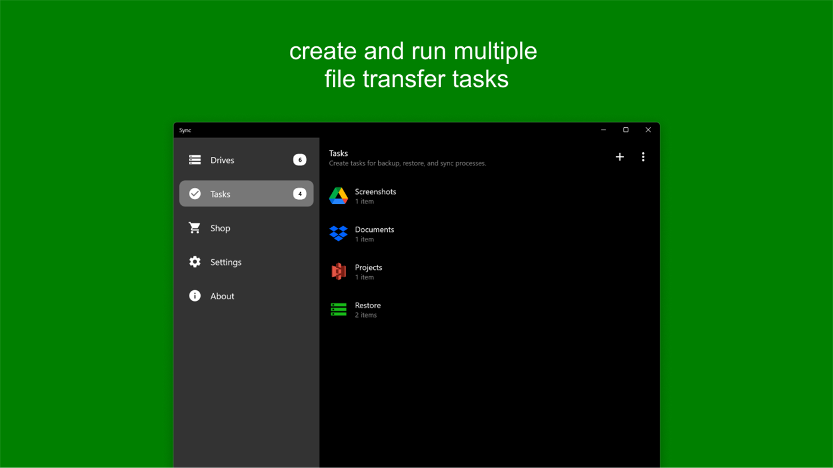Create a new task with plus button
Screen dimensions: 833x468
tap(619, 156)
